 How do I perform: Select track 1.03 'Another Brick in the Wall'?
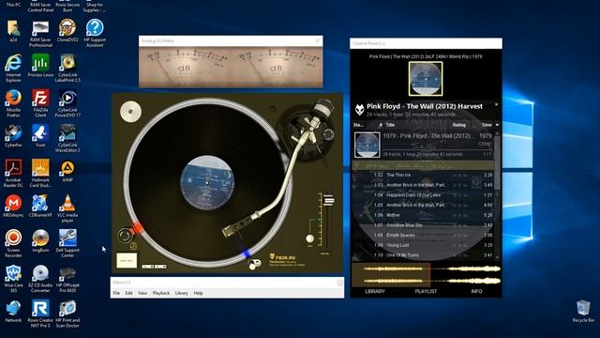click(x=423, y=185)
